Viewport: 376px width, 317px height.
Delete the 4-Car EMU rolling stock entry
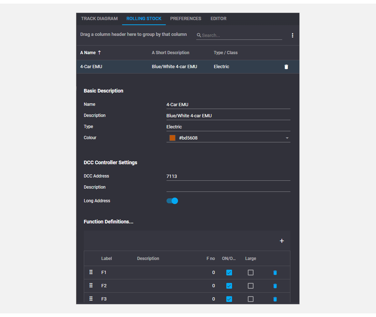286,67
